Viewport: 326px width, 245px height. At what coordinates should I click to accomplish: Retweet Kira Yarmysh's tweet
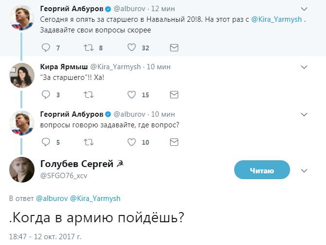pyautogui.click(x=88, y=95)
